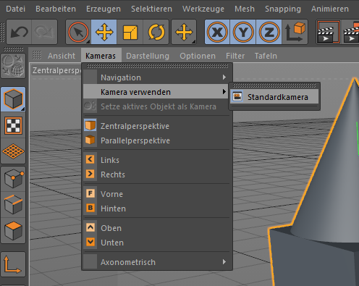Open the viewport Optionen menu
Image resolution: width=359 pixels, height=286 pixels.
point(198,56)
